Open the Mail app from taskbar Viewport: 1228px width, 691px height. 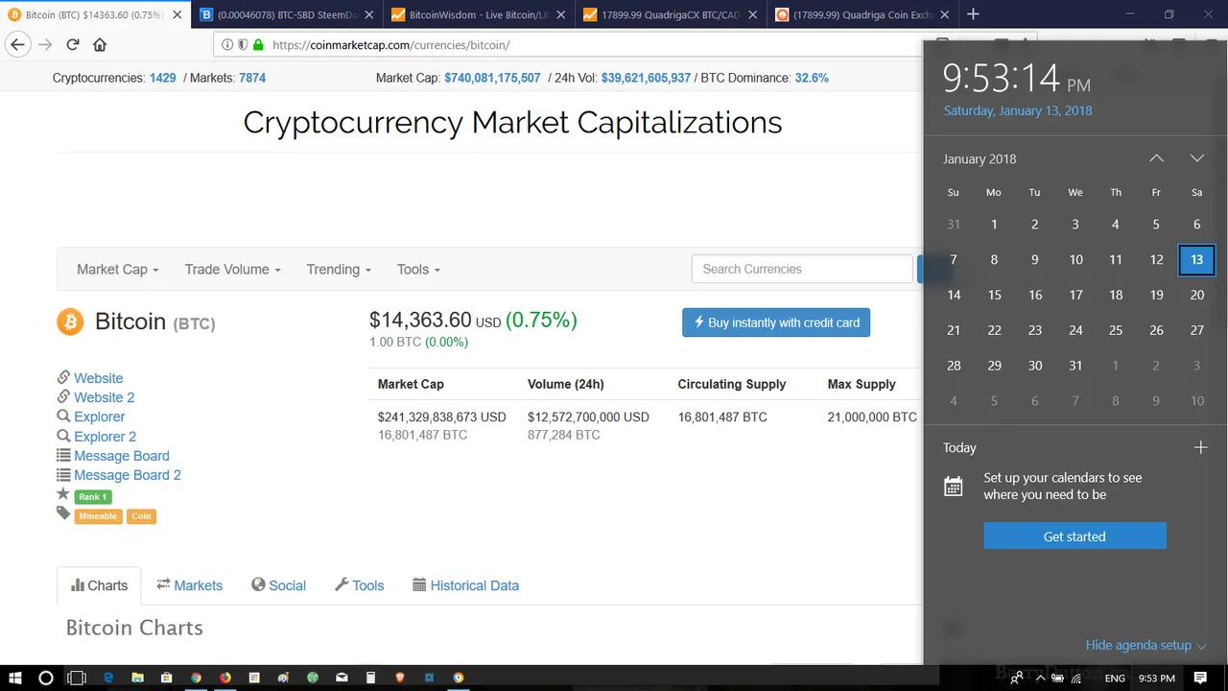[342, 678]
